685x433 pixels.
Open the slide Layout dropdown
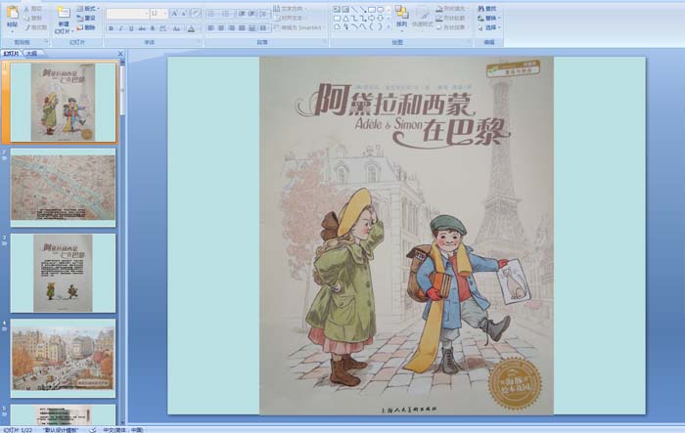[x=88, y=9]
